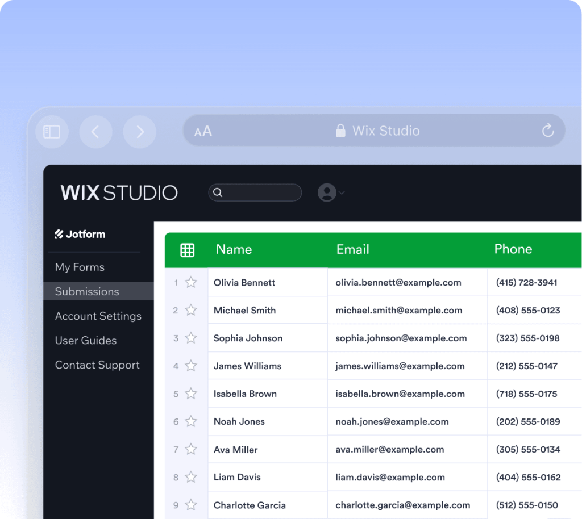Click the table grid icon in header
This screenshot has height=519, width=582.
coord(187,250)
